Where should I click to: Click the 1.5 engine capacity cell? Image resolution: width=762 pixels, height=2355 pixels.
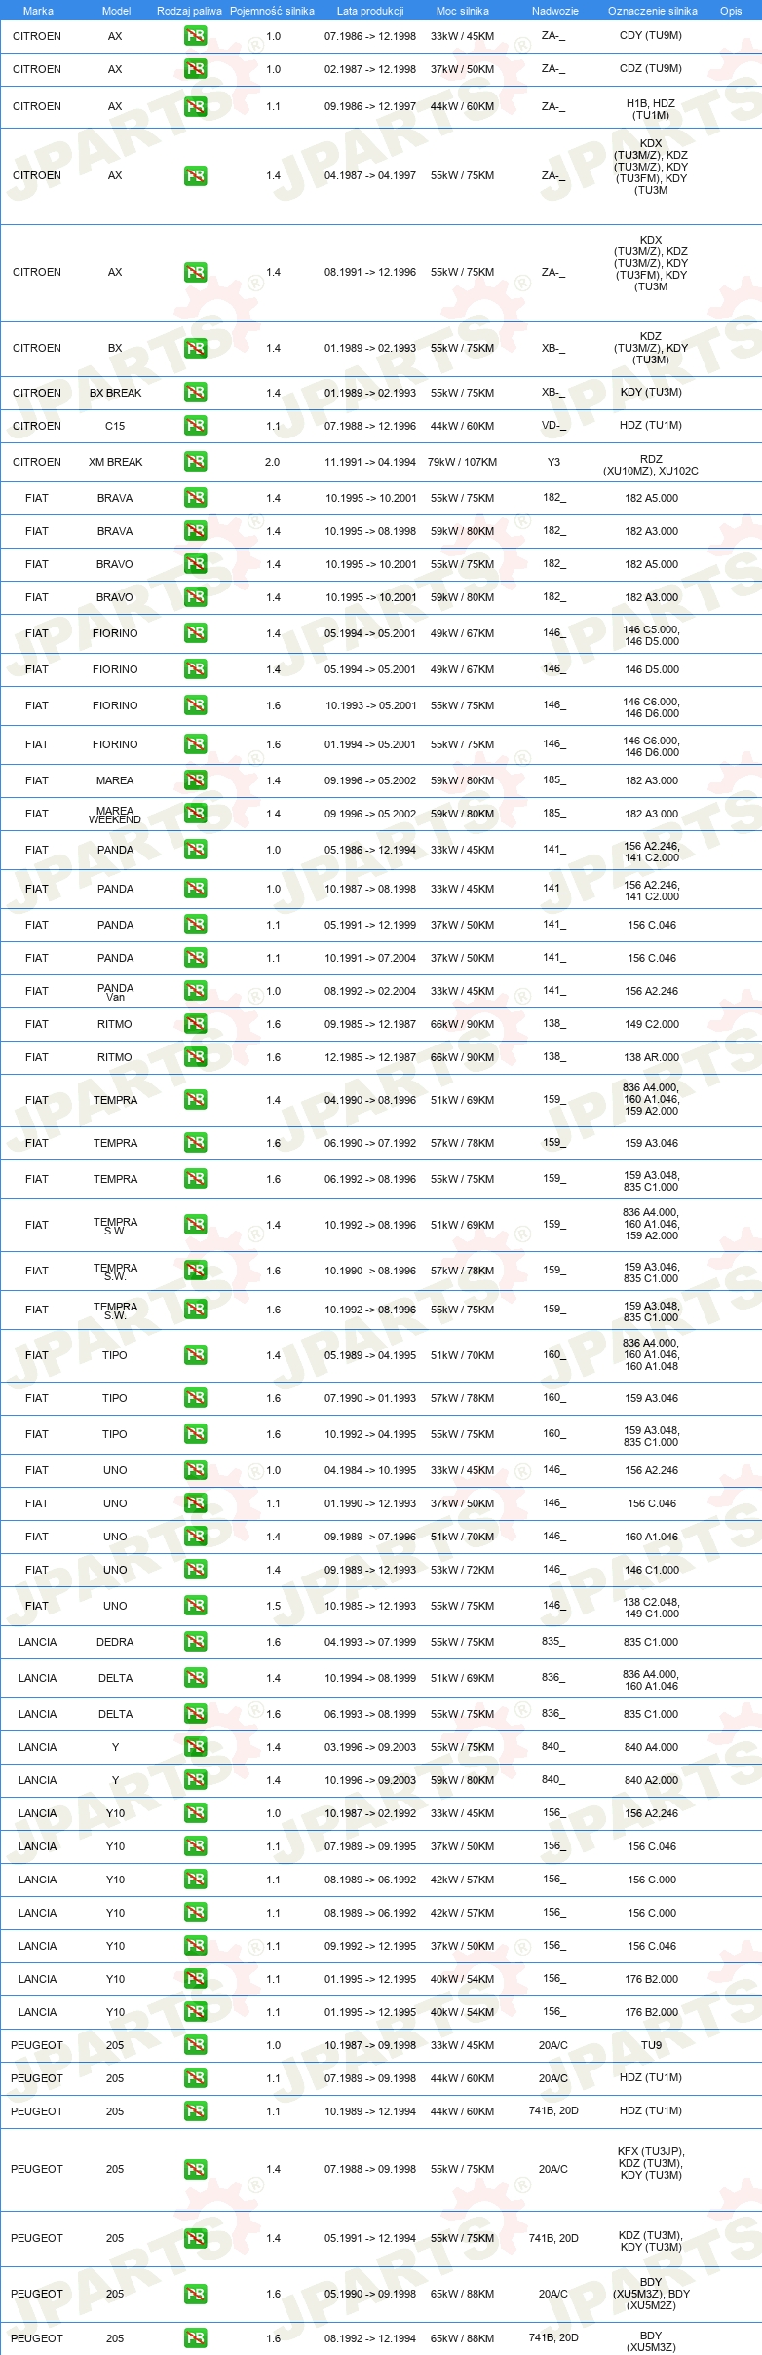coord(273,1606)
